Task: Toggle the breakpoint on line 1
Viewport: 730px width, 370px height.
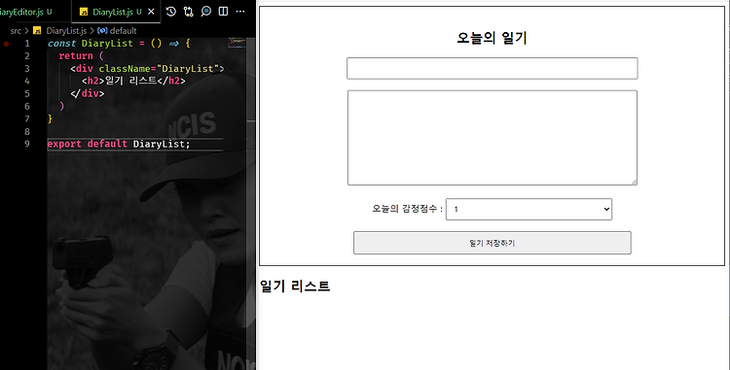Action: tap(7, 44)
